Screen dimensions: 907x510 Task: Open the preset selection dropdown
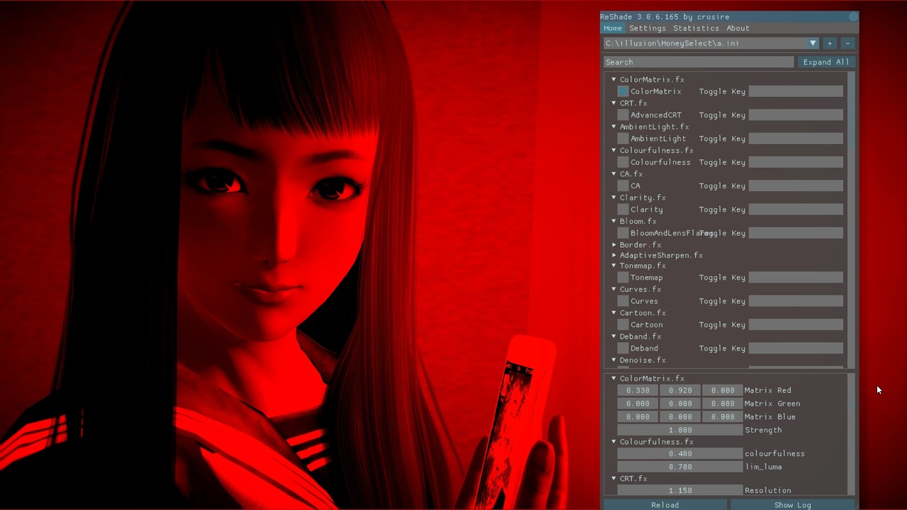coord(813,43)
